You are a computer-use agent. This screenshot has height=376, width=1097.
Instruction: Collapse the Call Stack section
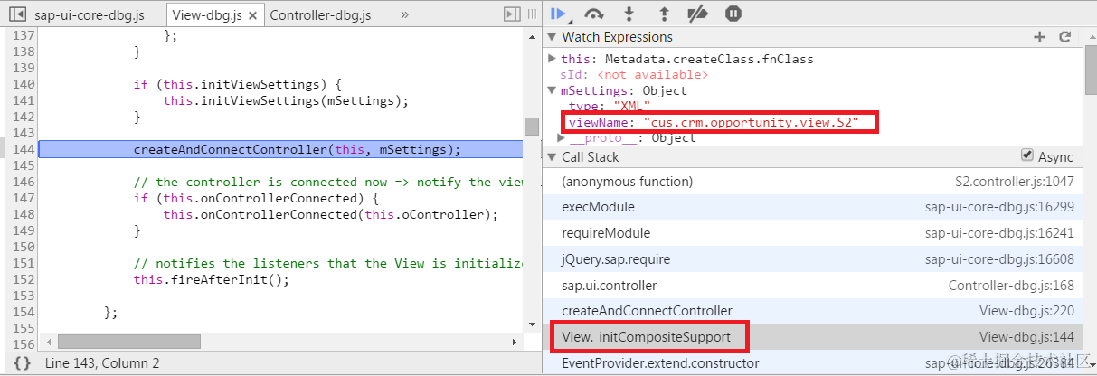[553, 157]
